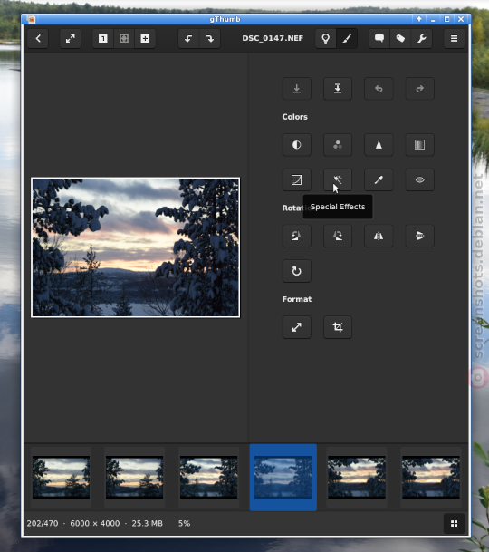
Task: Select the red-eye removal eye icon
Action: pos(419,179)
